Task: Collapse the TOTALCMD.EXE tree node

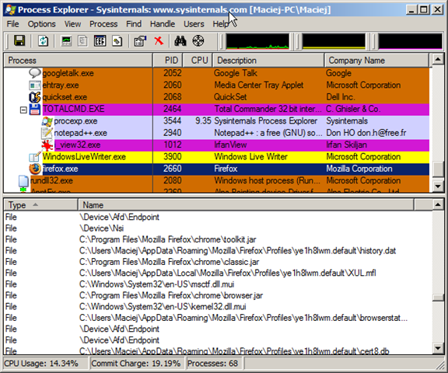Action: (x=23, y=110)
